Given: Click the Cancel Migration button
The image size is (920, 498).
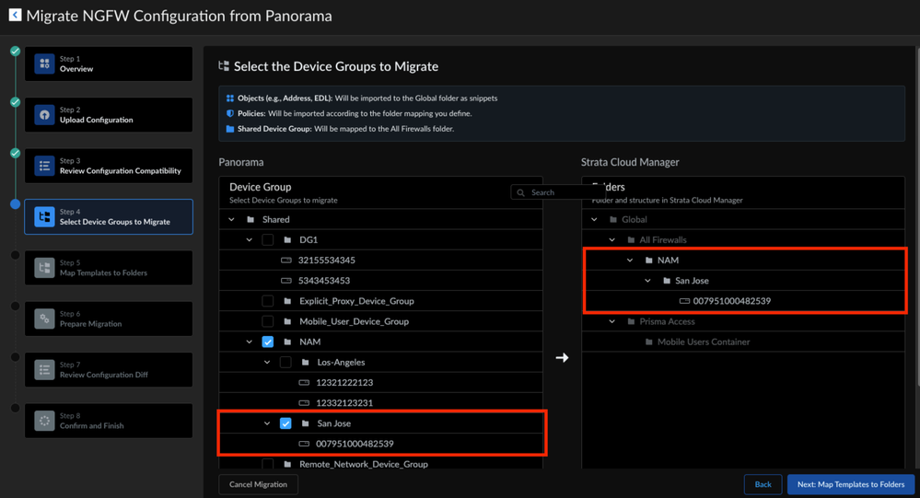Looking at the screenshot, I should click(258, 484).
